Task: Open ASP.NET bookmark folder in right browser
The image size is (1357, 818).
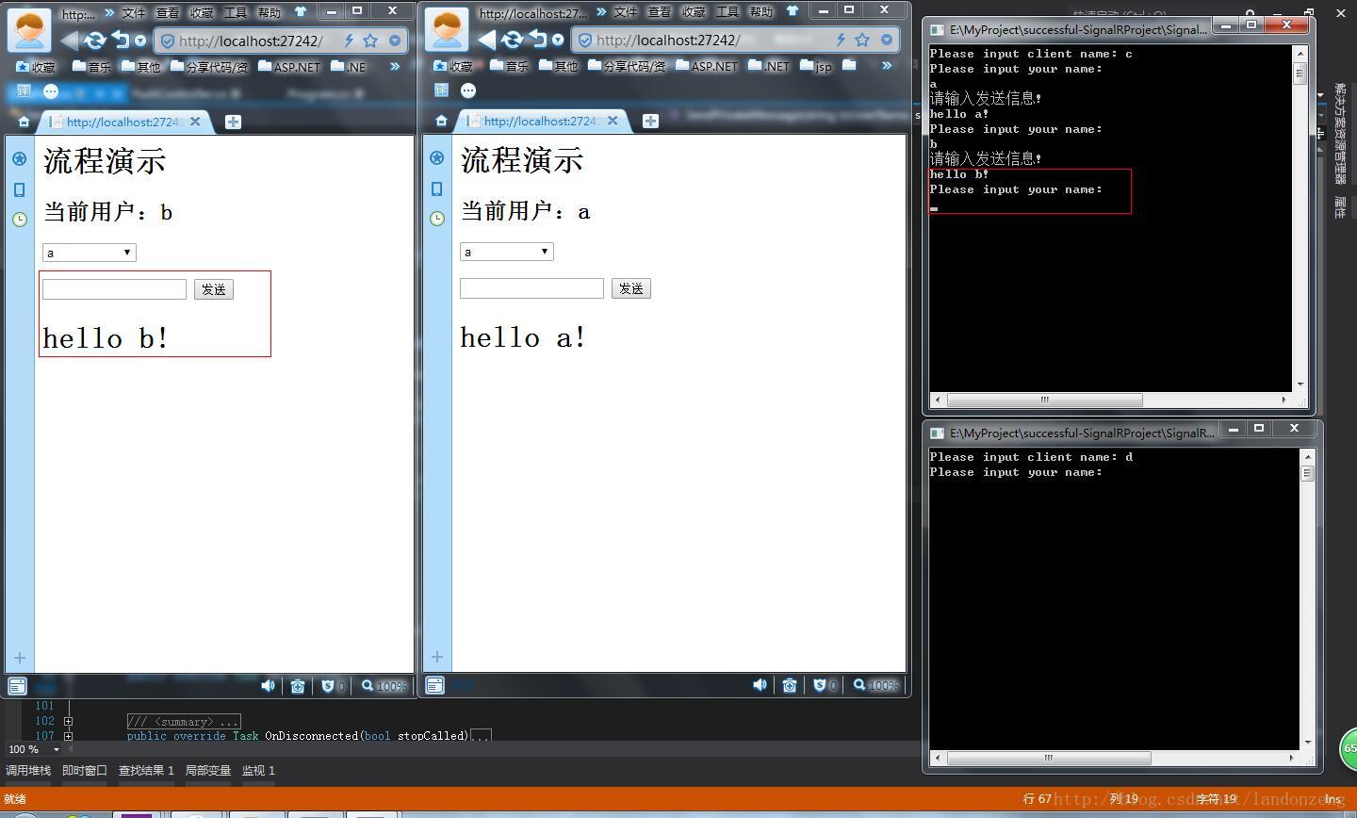Action: click(707, 66)
